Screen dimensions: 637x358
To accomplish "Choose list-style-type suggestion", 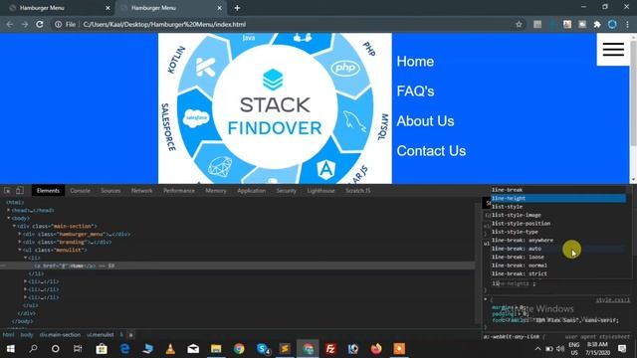I will (558, 232).
